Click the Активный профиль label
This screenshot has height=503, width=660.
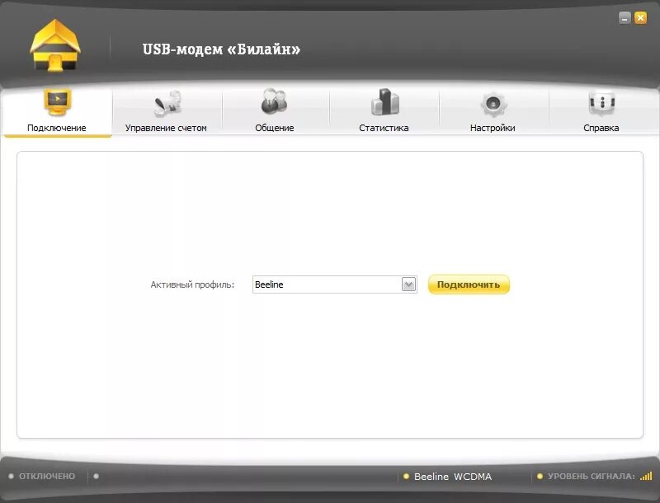click(192, 284)
